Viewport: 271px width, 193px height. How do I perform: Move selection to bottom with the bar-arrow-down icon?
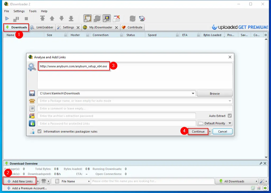(71, 18)
